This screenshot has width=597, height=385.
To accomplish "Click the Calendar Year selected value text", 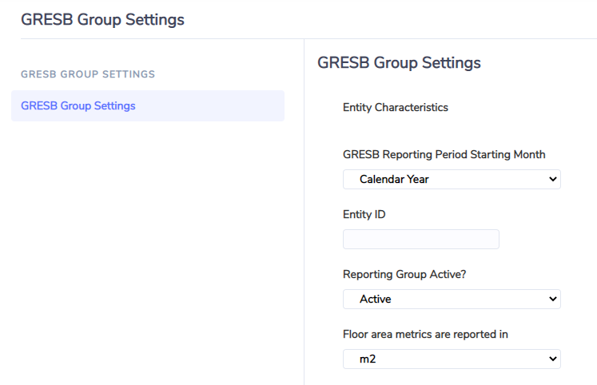I will (x=394, y=179).
